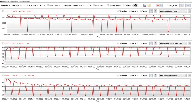Click plus button next to CPU Package Power
Screen dimensions: 192x104
tap(189, 75)
